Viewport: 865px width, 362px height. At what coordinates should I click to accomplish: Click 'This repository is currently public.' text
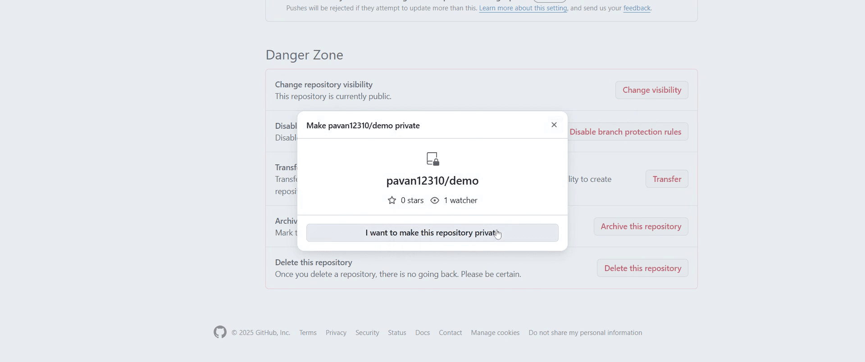[333, 96]
